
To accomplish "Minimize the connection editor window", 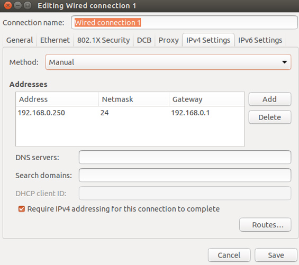I will pyautogui.click(x=17, y=5).
